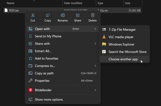The width and height of the screenshot is (161, 106).
Task: Select Choose another app
Action: (124, 59)
